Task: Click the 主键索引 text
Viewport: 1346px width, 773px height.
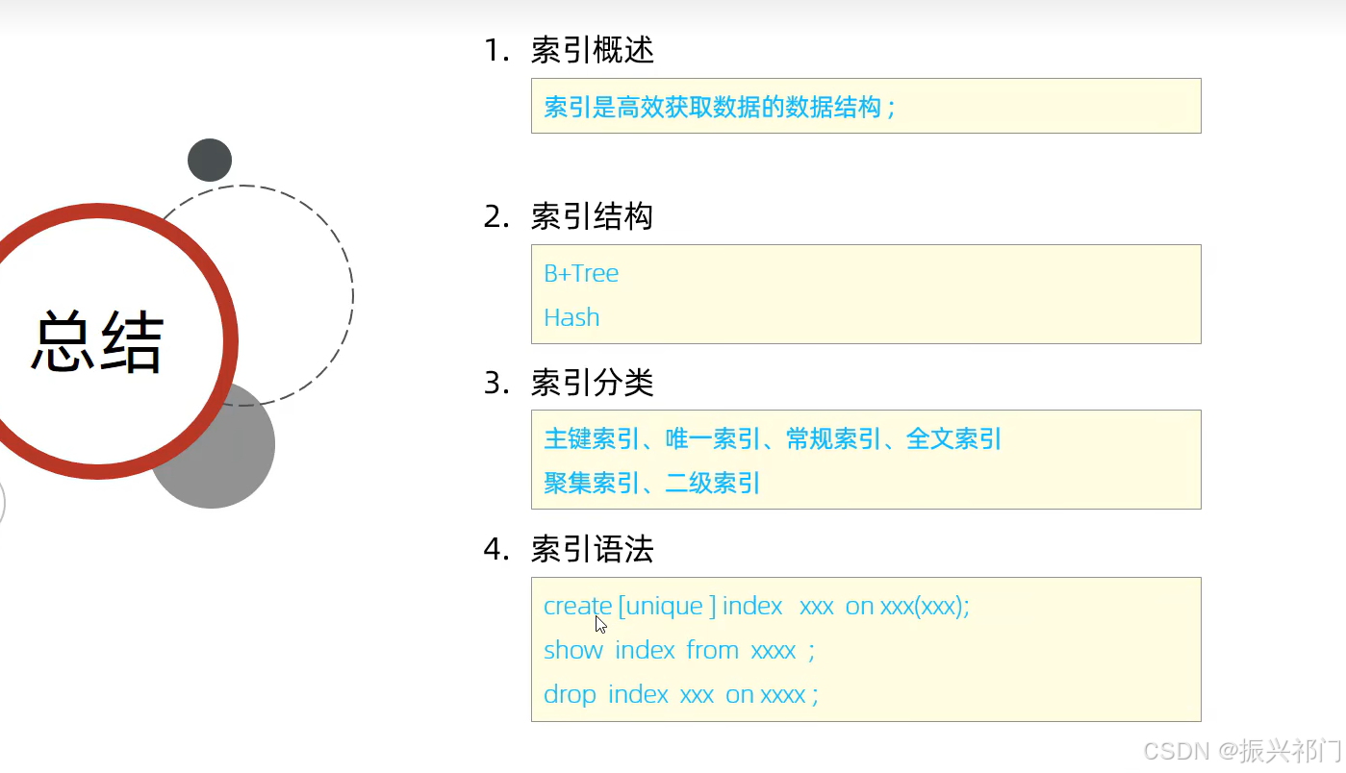Action: coord(592,439)
